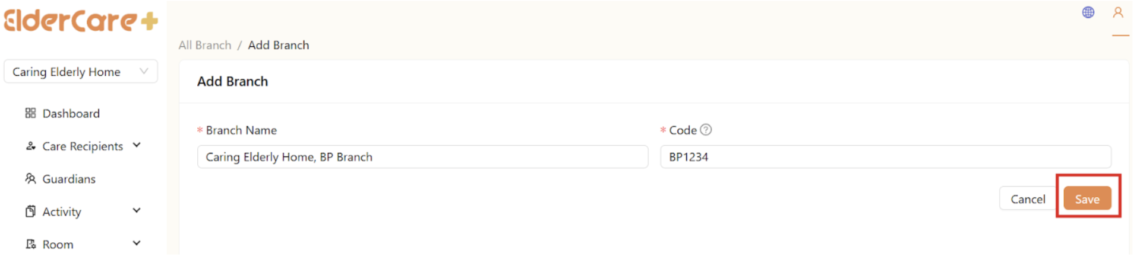Click into the Branch Name field

click(x=422, y=157)
